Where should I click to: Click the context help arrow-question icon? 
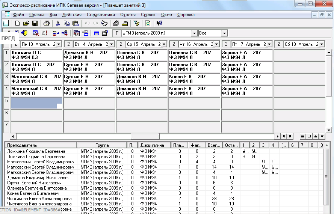[159, 24]
